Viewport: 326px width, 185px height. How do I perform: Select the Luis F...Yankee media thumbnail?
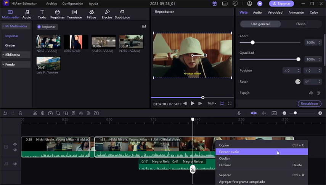48,63
